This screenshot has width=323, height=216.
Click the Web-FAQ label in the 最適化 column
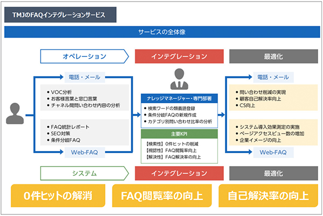point(273,152)
